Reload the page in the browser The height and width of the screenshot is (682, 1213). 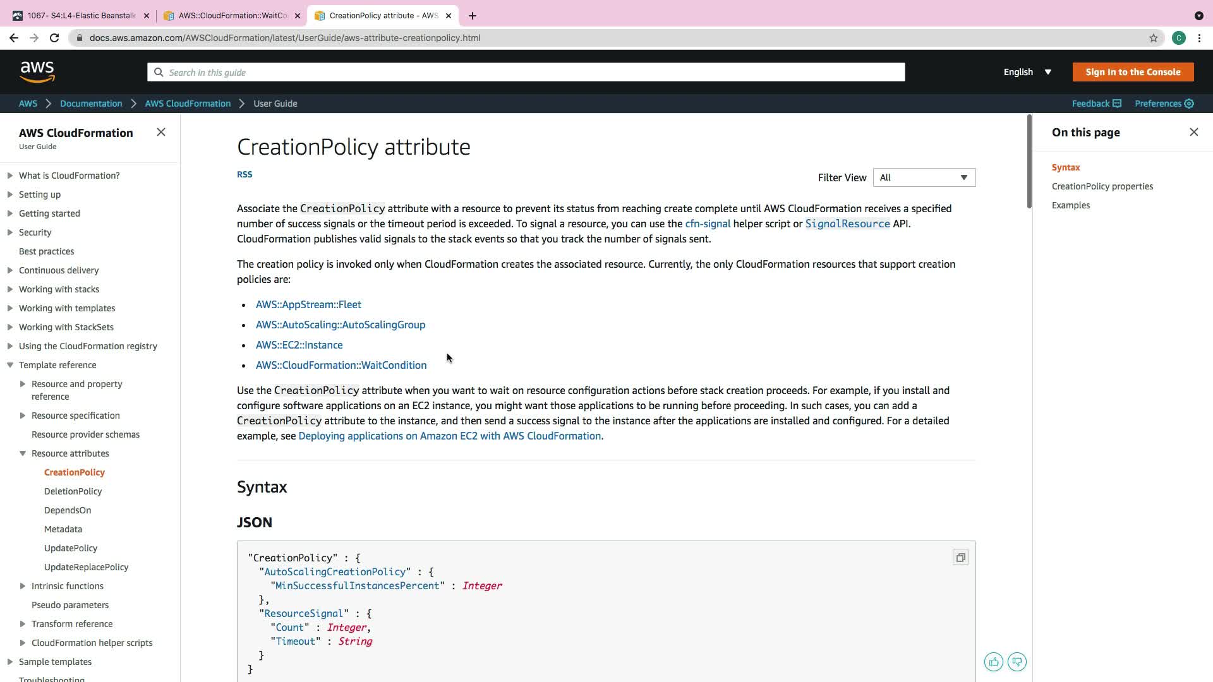[x=54, y=38]
